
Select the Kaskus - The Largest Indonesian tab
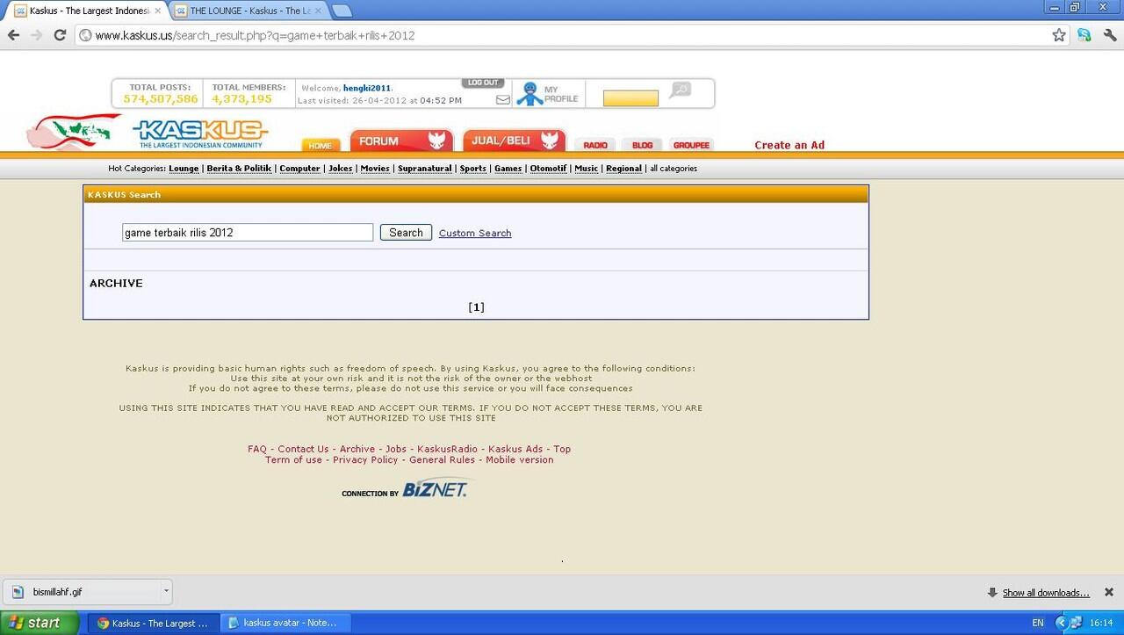click(x=88, y=11)
